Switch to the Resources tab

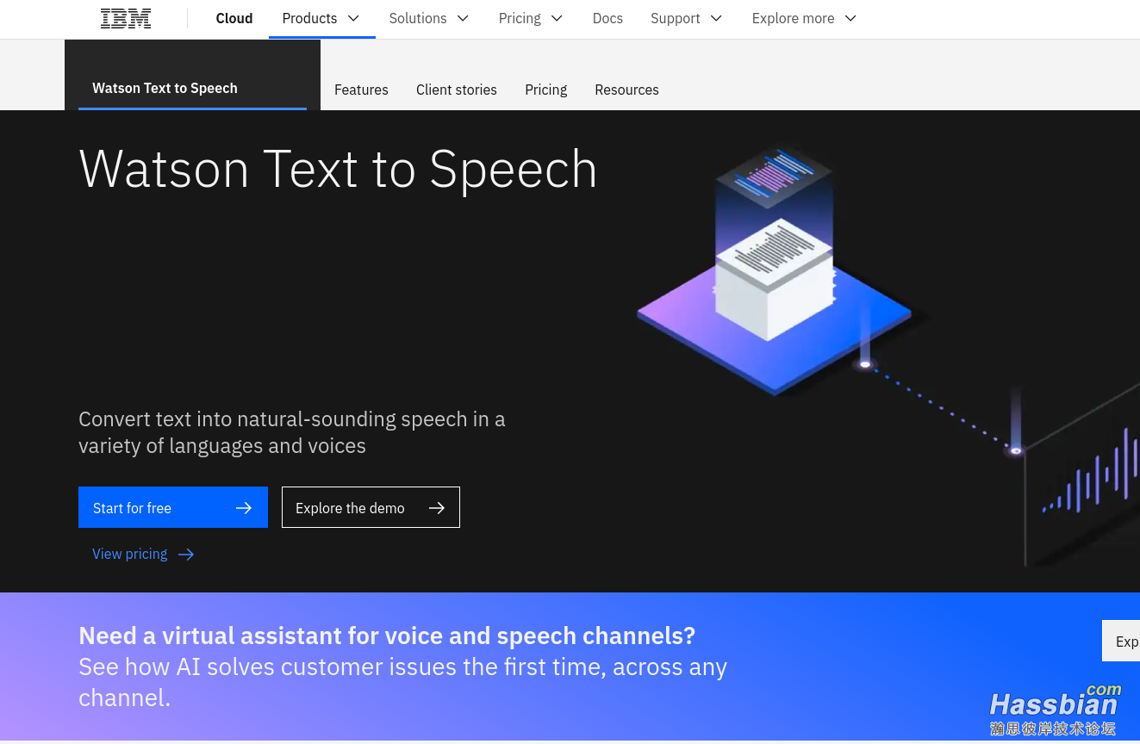pos(626,90)
